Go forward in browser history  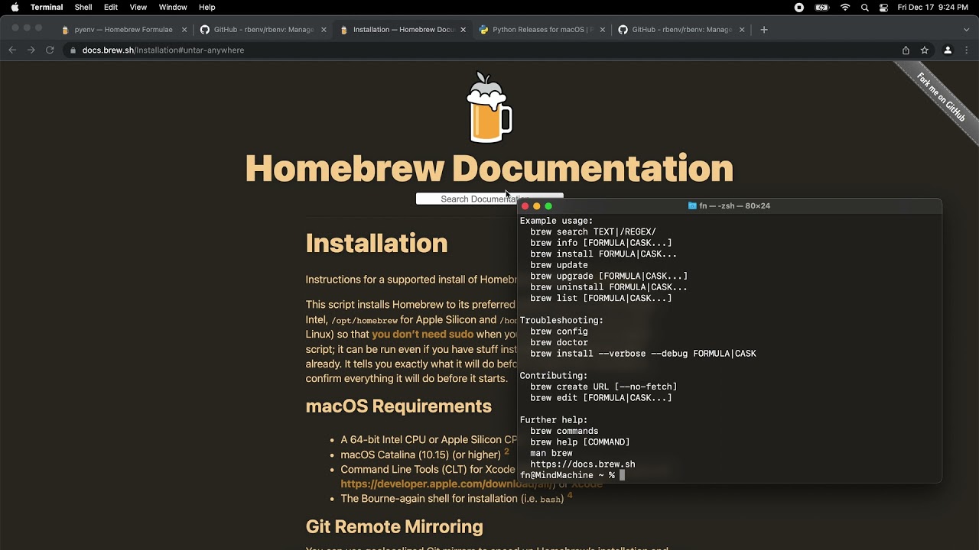(x=31, y=50)
